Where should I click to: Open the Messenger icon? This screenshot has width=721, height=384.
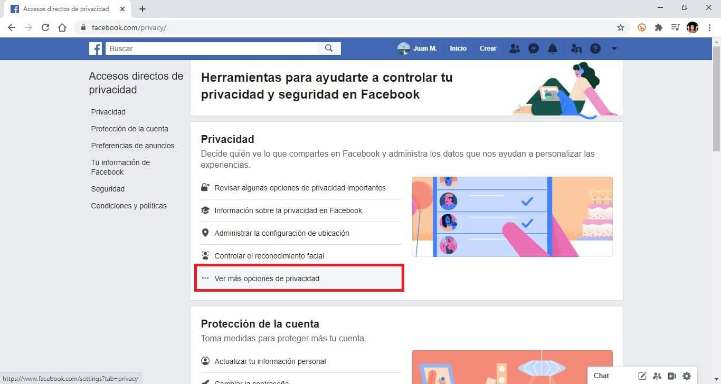coord(534,49)
